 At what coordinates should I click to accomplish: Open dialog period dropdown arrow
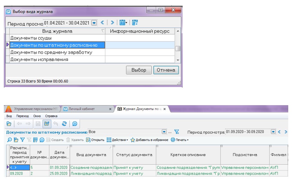click(94, 23)
